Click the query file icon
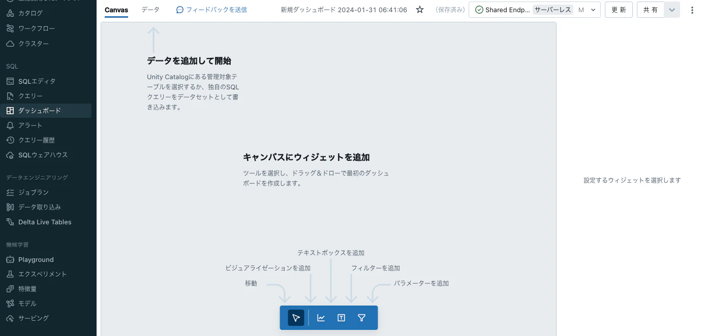Image resolution: width=705 pixels, height=336 pixels. coord(10,96)
